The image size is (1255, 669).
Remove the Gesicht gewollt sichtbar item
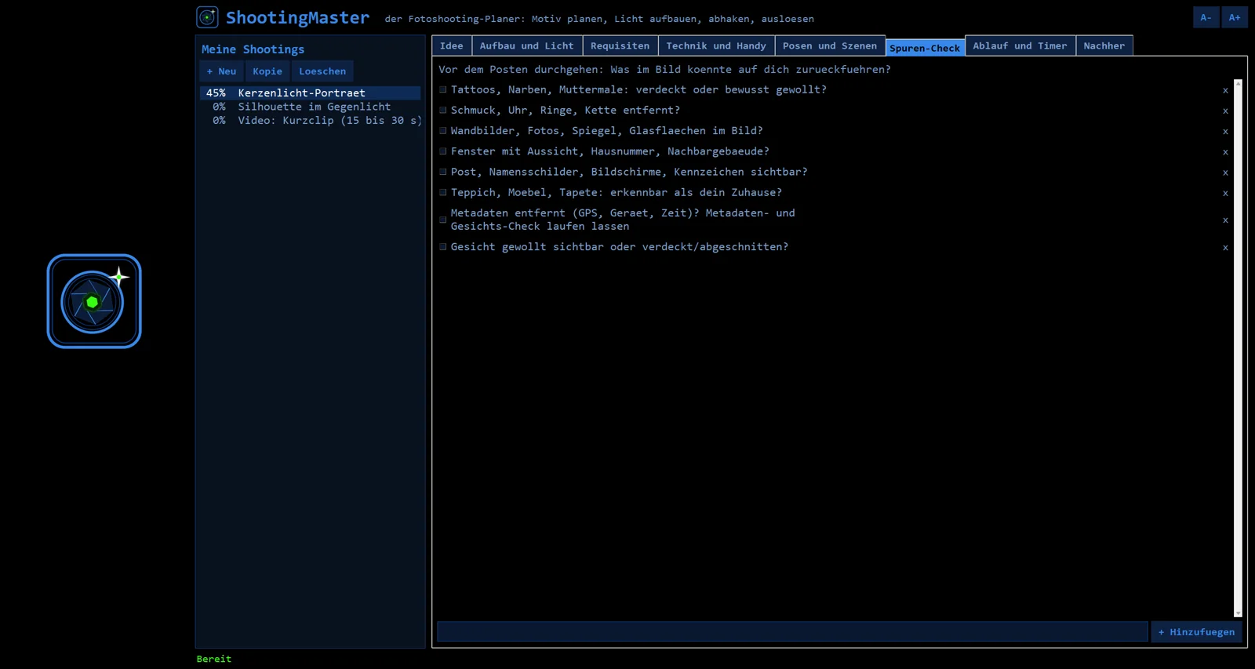click(1225, 247)
